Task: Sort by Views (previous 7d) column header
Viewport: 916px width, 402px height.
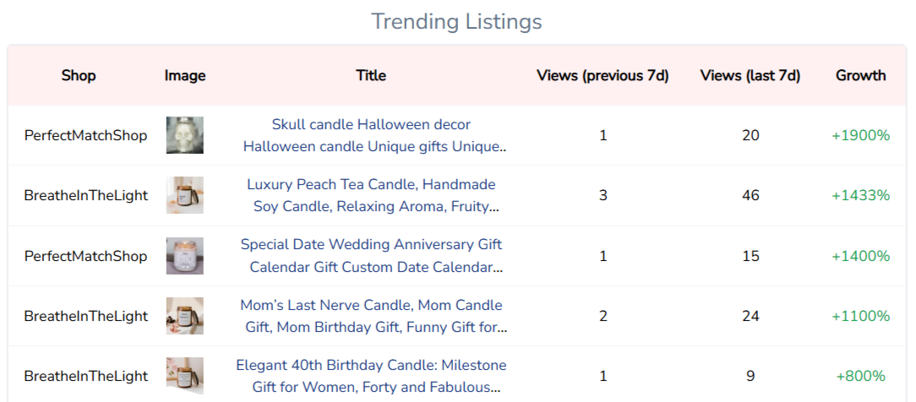Action: pos(602,75)
